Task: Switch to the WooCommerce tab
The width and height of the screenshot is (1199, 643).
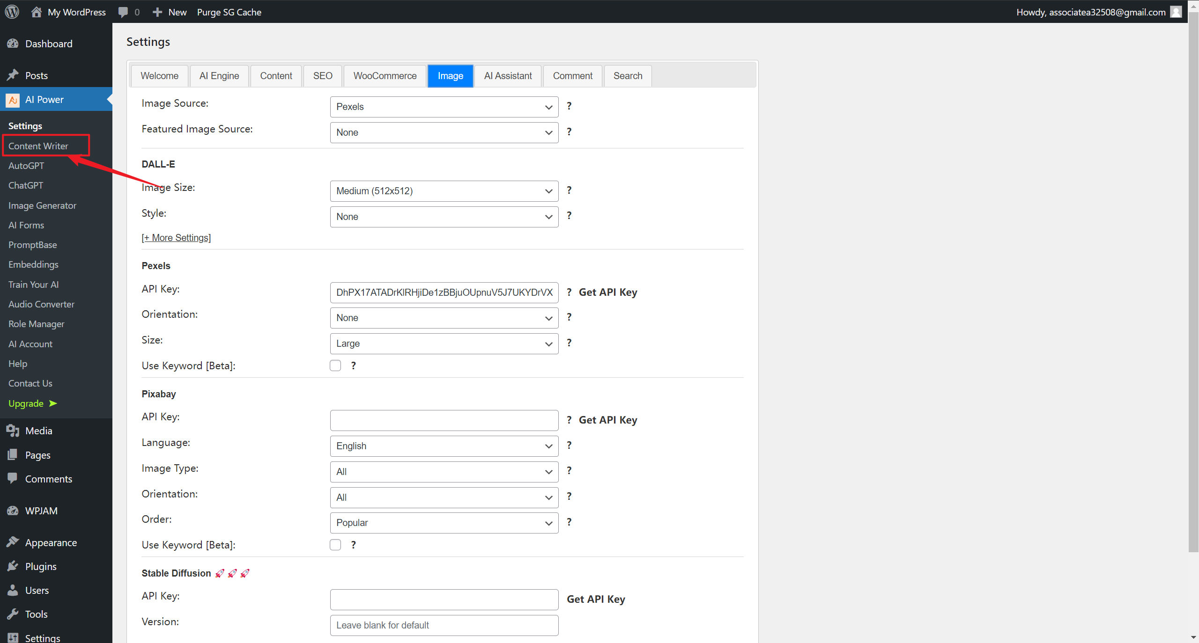Action: (x=385, y=76)
